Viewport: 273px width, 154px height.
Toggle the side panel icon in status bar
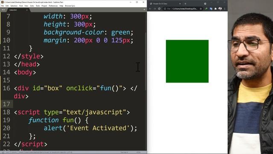pyautogui.click(x=3, y=152)
